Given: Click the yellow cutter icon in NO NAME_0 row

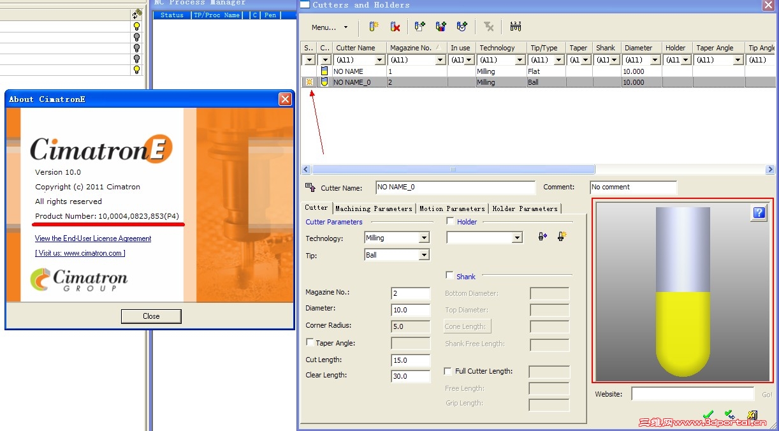Looking at the screenshot, I should pyautogui.click(x=324, y=82).
